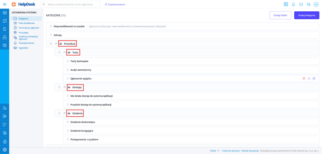The height and width of the screenshot is (154, 322).
Task: Click the Testy folder icon
Action: tap(69, 52)
